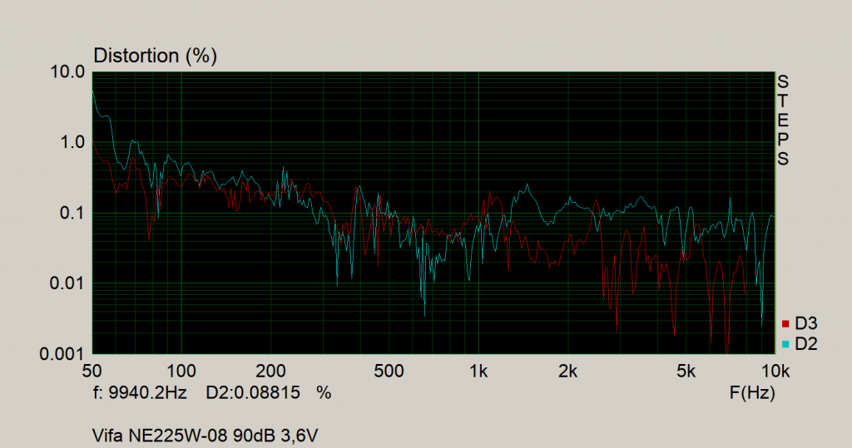This screenshot has height=448, width=852.
Task: Click the 0.001 y-axis label
Action: 63,354
